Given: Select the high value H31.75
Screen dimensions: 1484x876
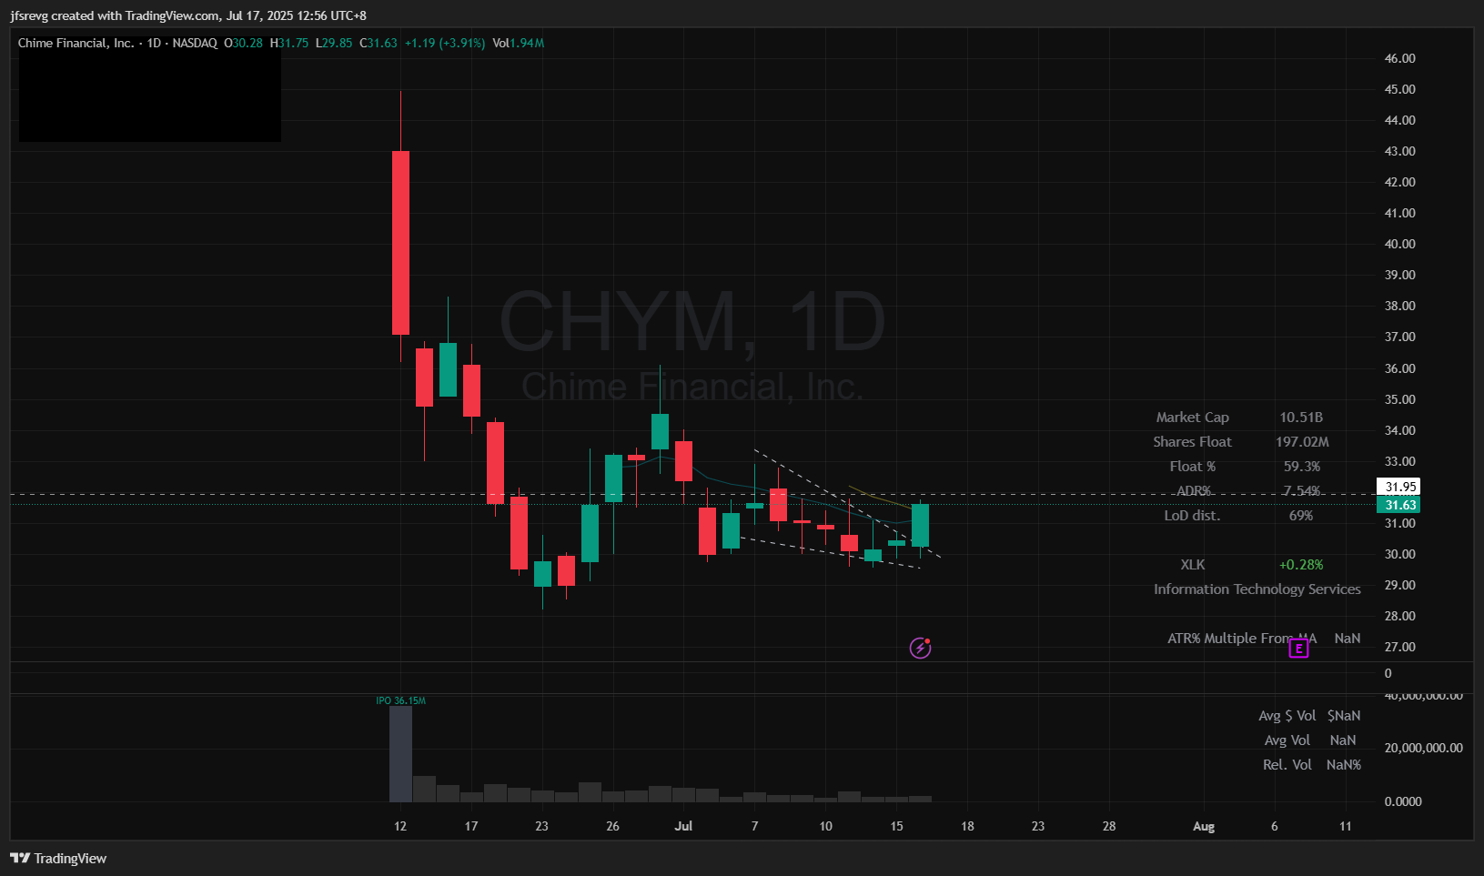Looking at the screenshot, I should (x=289, y=43).
